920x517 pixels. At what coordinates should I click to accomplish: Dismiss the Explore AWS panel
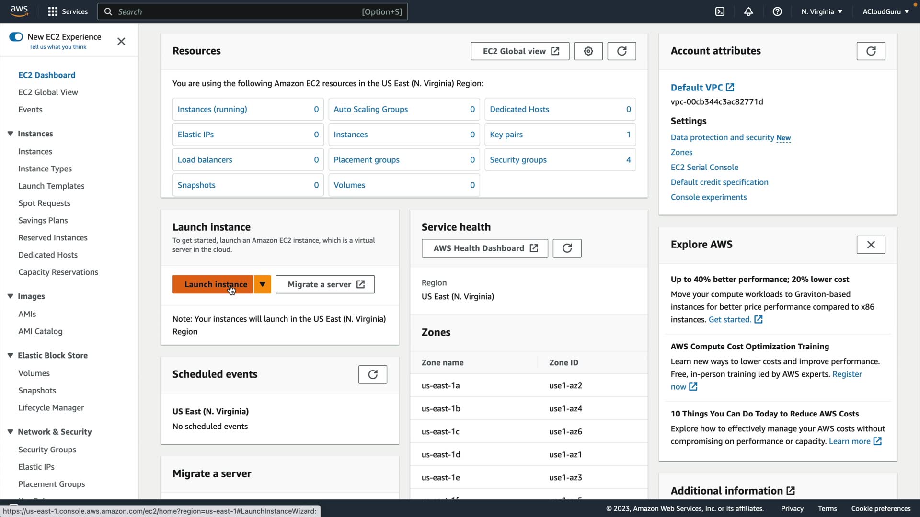tap(871, 245)
